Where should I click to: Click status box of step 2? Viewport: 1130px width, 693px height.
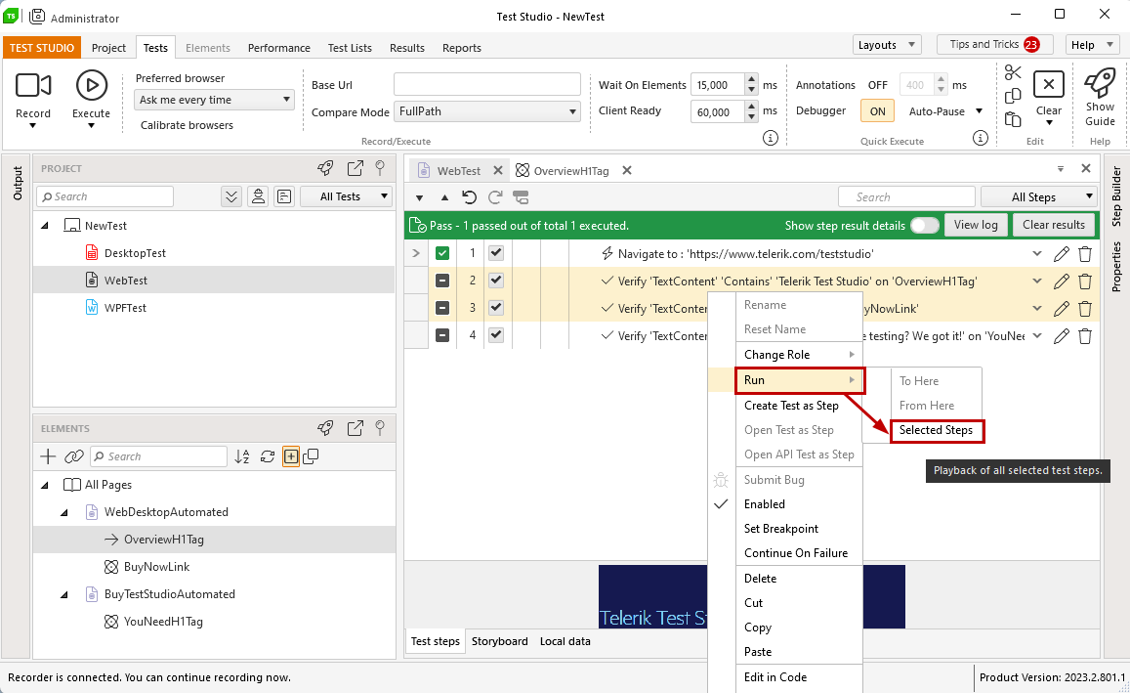pyautogui.click(x=442, y=281)
